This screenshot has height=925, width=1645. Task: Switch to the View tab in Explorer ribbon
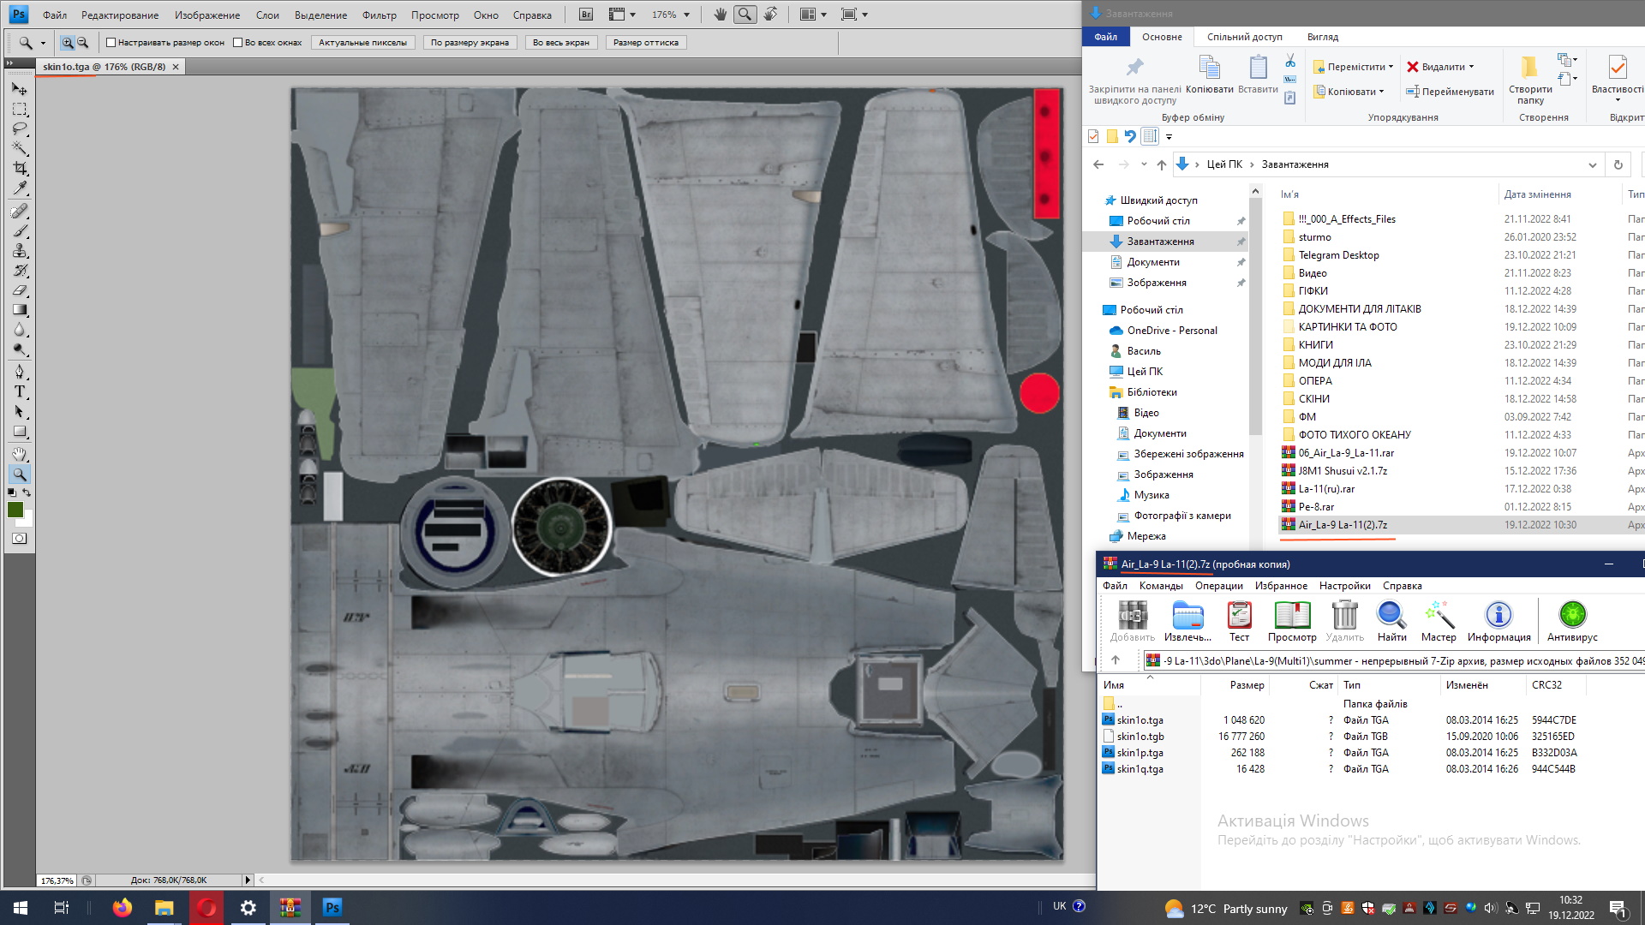[x=1322, y=37]
